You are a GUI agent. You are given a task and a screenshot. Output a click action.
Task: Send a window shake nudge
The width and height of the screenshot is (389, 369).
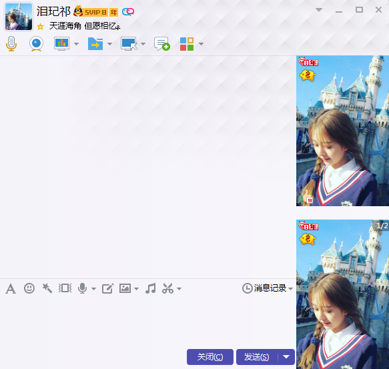65,288
